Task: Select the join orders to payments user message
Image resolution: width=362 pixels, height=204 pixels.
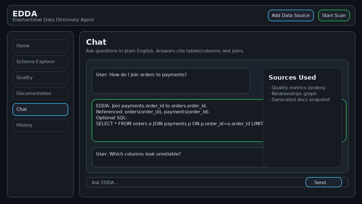Action: (171, 81)
